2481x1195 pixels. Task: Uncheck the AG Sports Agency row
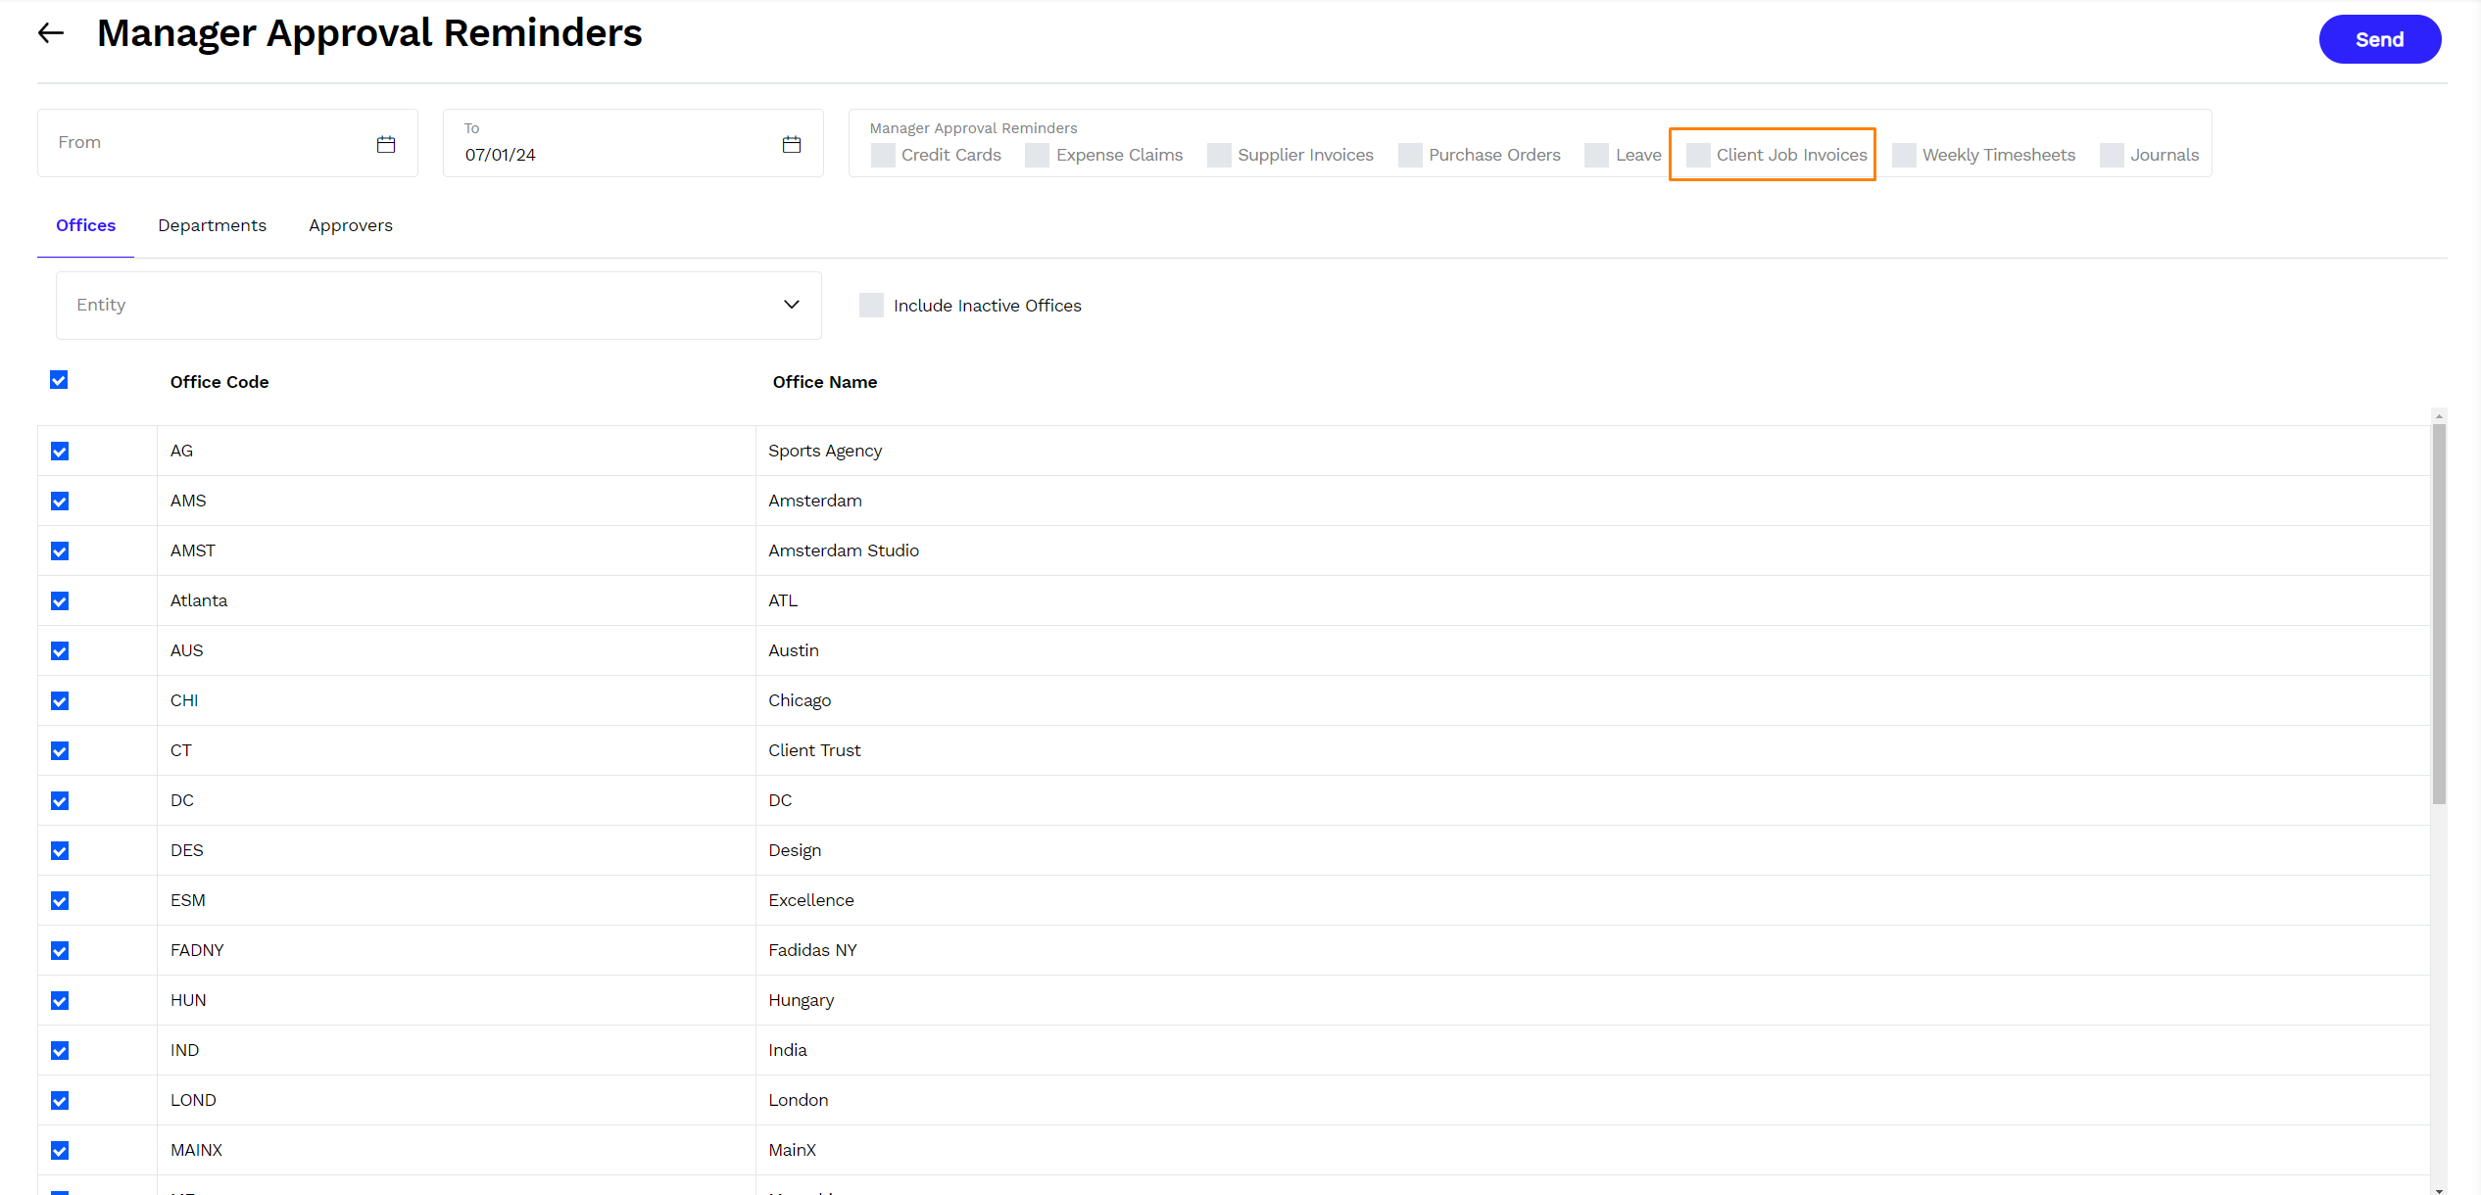point(60,452)
